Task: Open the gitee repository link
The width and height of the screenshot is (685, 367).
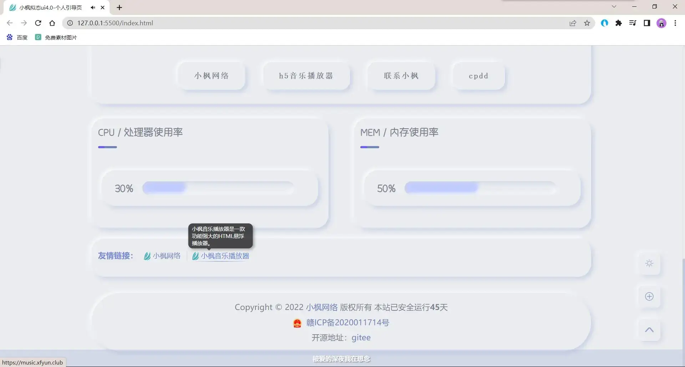Action: pos(361,338)
